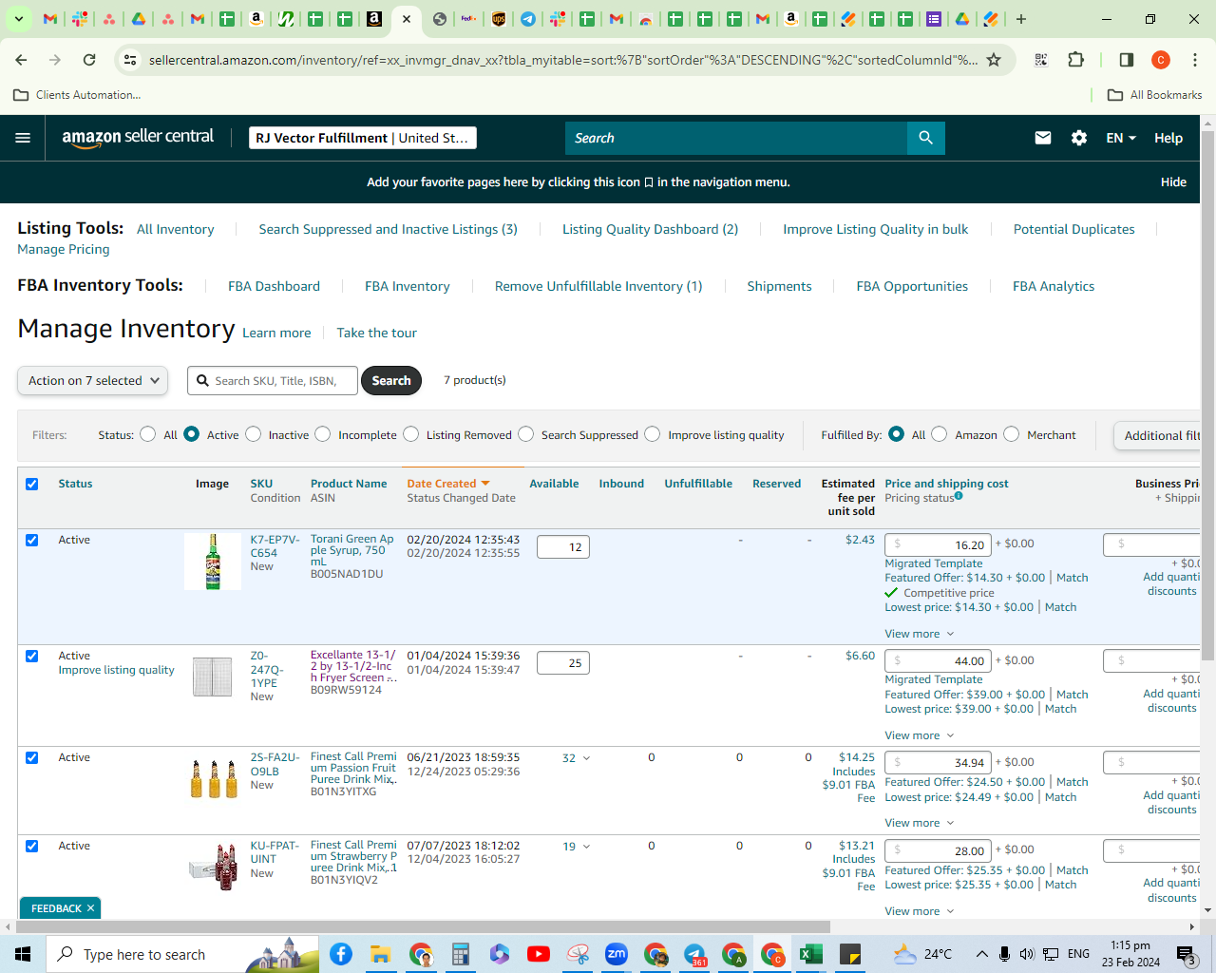Open the Chrome profile avatar C
The width and height of the screenshot is (1216, 973).
(1161, 60)
